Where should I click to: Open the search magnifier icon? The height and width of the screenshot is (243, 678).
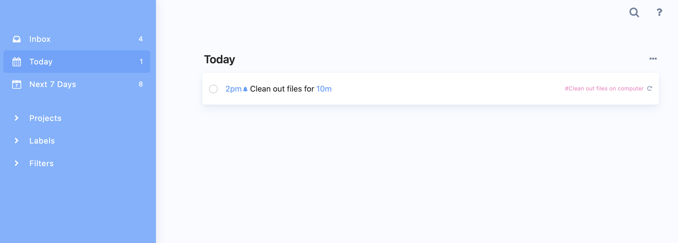(x=634, y=12)
